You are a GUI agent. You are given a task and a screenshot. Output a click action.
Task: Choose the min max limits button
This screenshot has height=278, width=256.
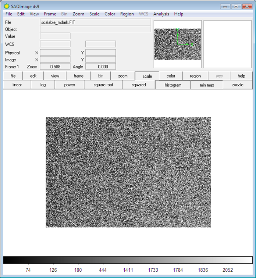(x=207, y=85)
